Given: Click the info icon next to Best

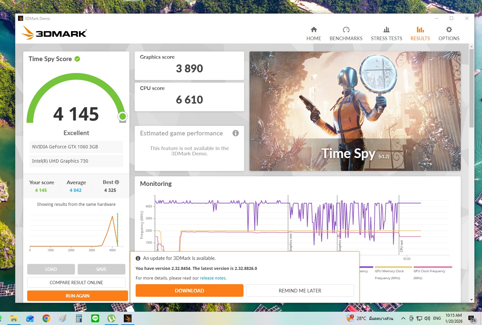Looking at the screenshot, I should pos(117,182).
